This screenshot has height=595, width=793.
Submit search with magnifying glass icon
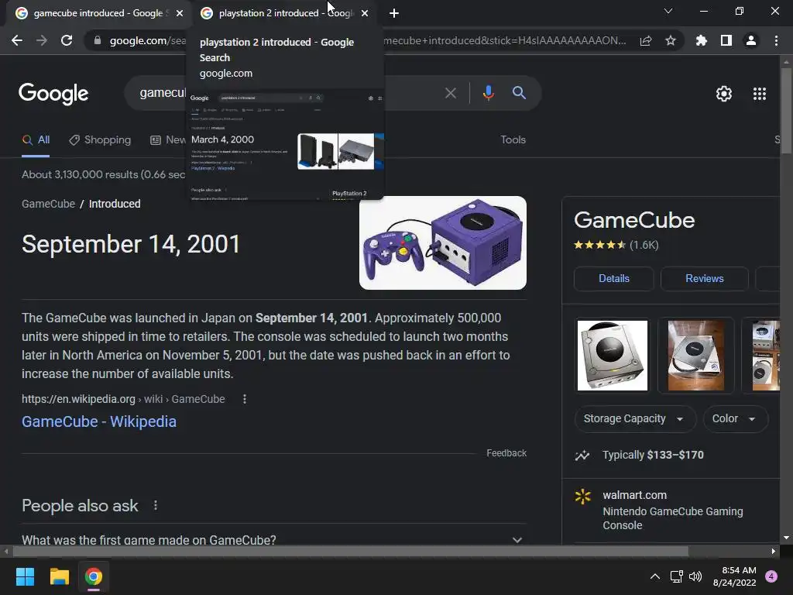click(519, 93)
